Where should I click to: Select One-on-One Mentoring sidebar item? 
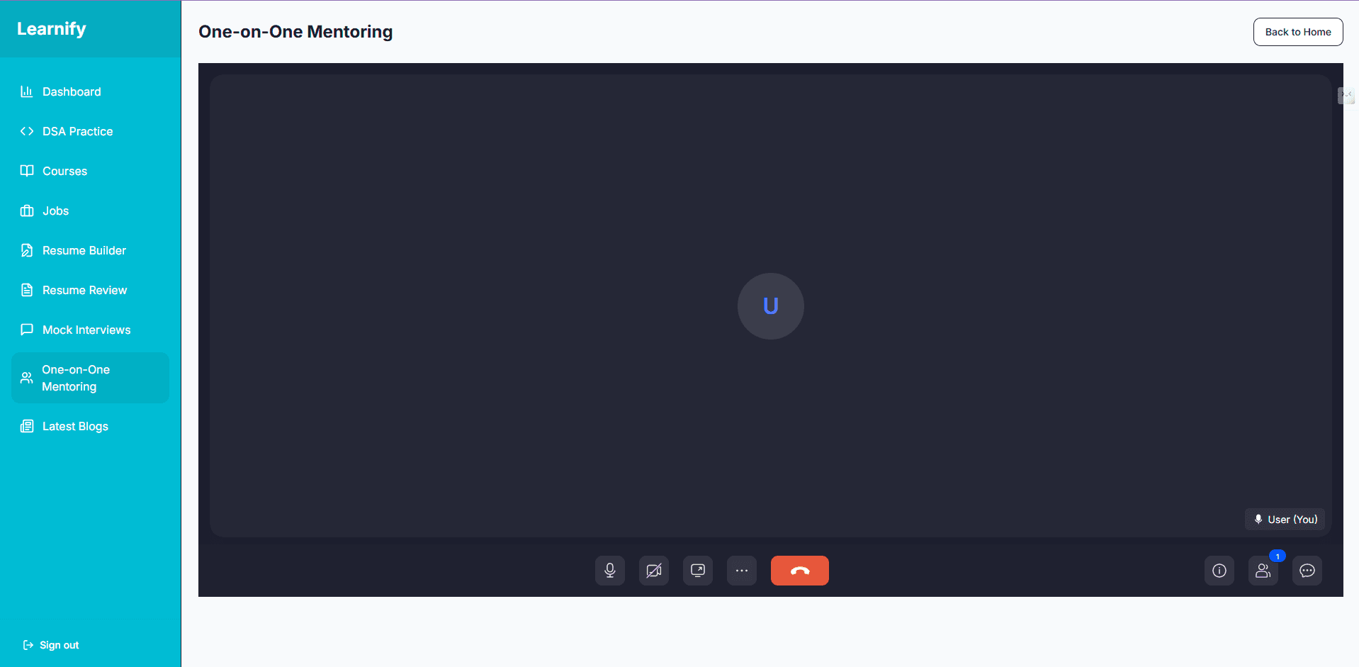pos(76,378)
